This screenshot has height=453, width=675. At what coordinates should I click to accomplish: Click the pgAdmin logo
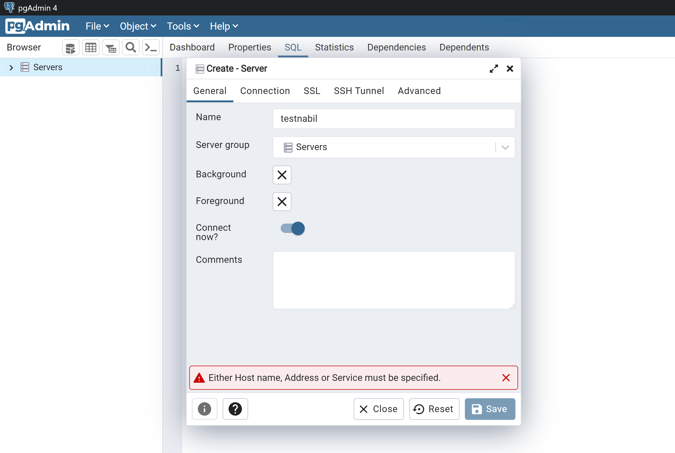click(x=38, y=26)
